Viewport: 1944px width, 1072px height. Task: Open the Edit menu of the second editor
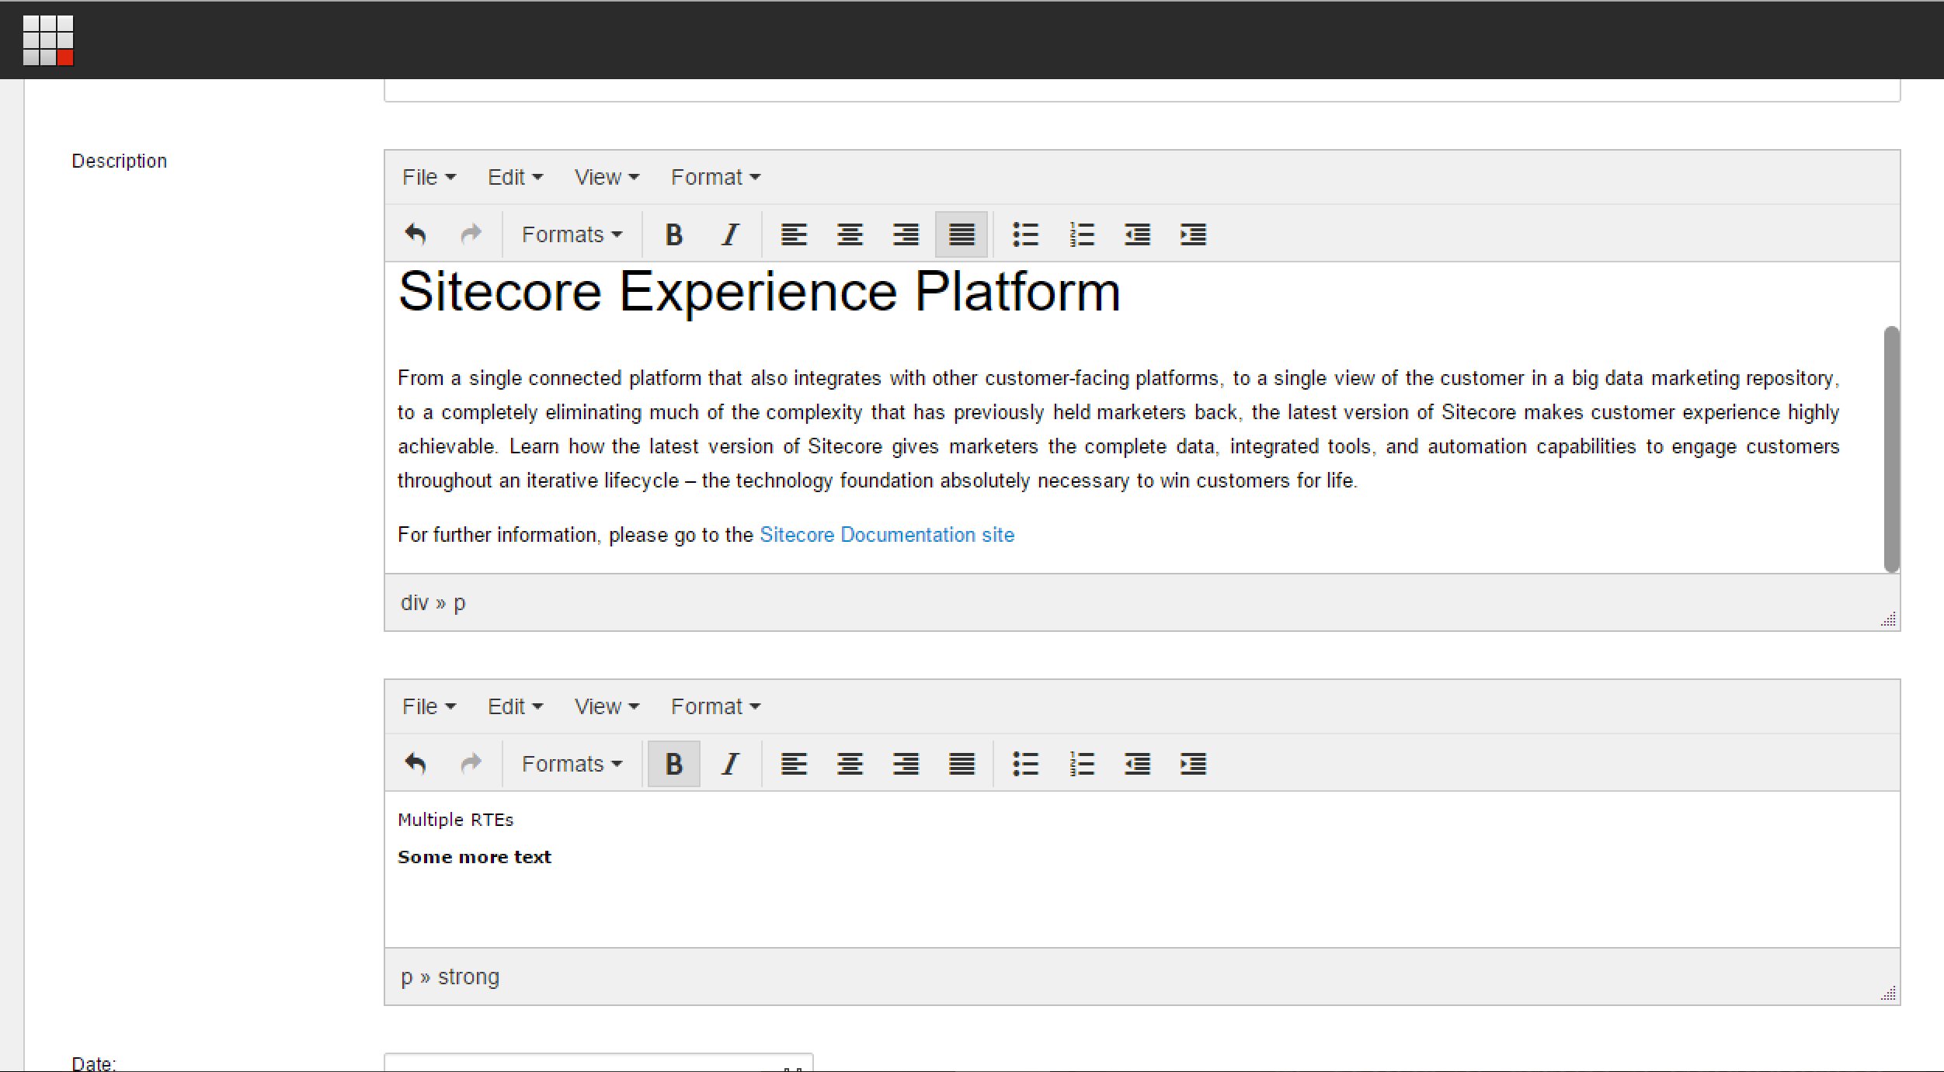pos(514,706)
